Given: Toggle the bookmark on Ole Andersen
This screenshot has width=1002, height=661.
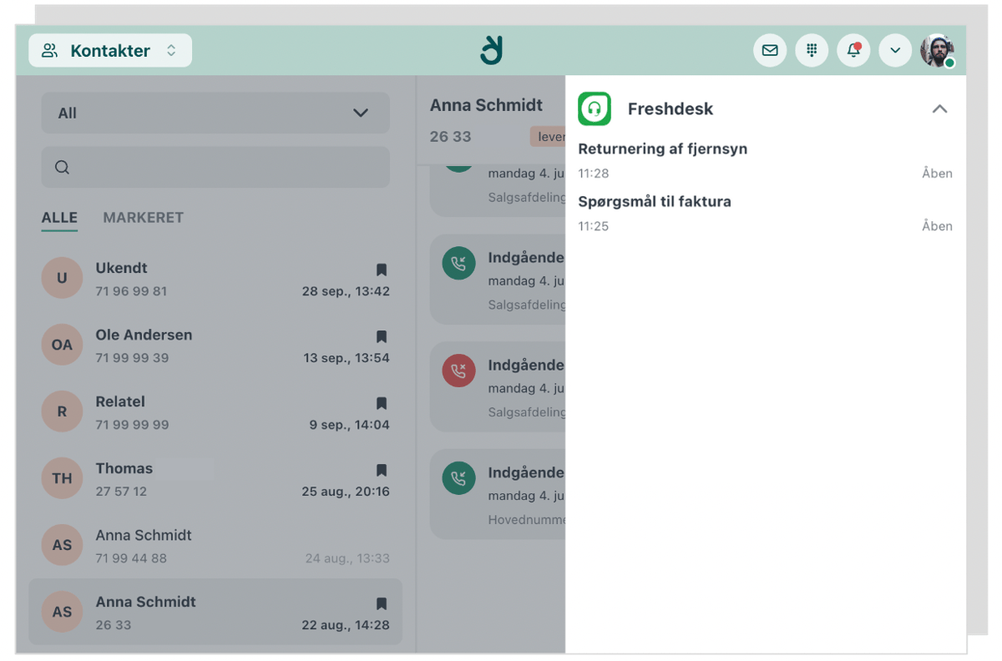Looking at the screenshot, I should pos(382,336).
